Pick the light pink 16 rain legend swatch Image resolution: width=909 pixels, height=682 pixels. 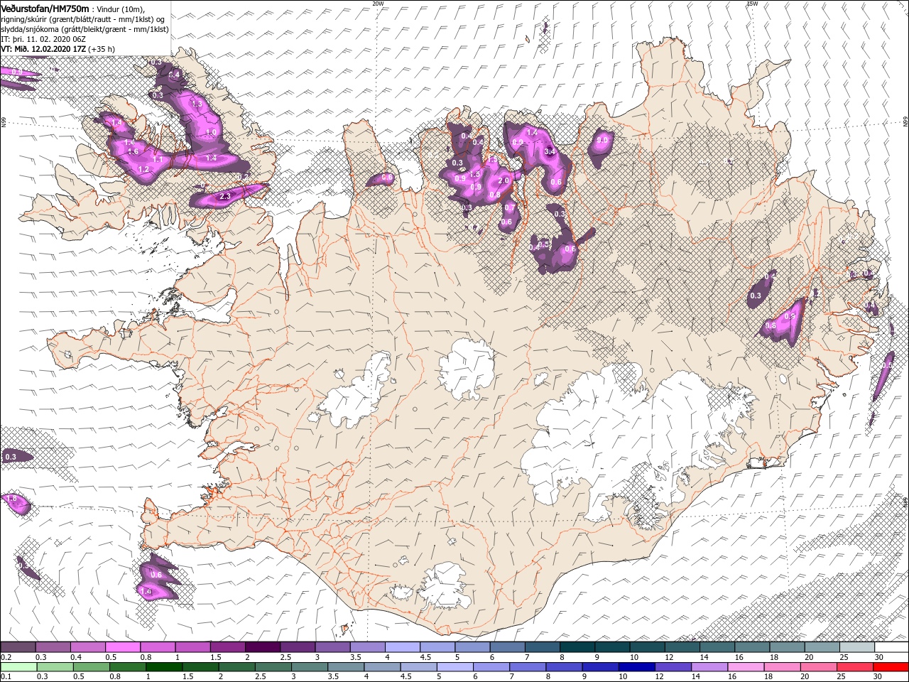pos(746,667)
